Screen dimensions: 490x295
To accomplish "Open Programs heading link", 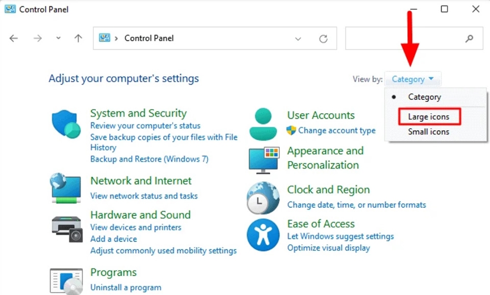I will (x=113, y=273).
